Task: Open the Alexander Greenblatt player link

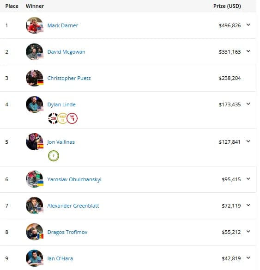Action: (x=73, y=206)
